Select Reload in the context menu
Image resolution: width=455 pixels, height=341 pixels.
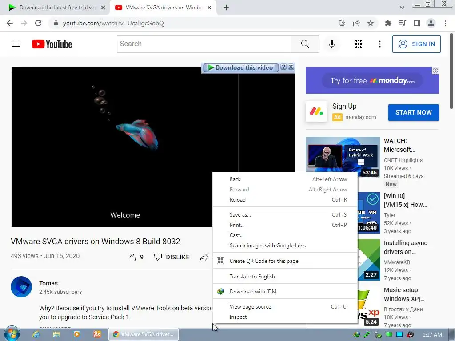point(285,199)
